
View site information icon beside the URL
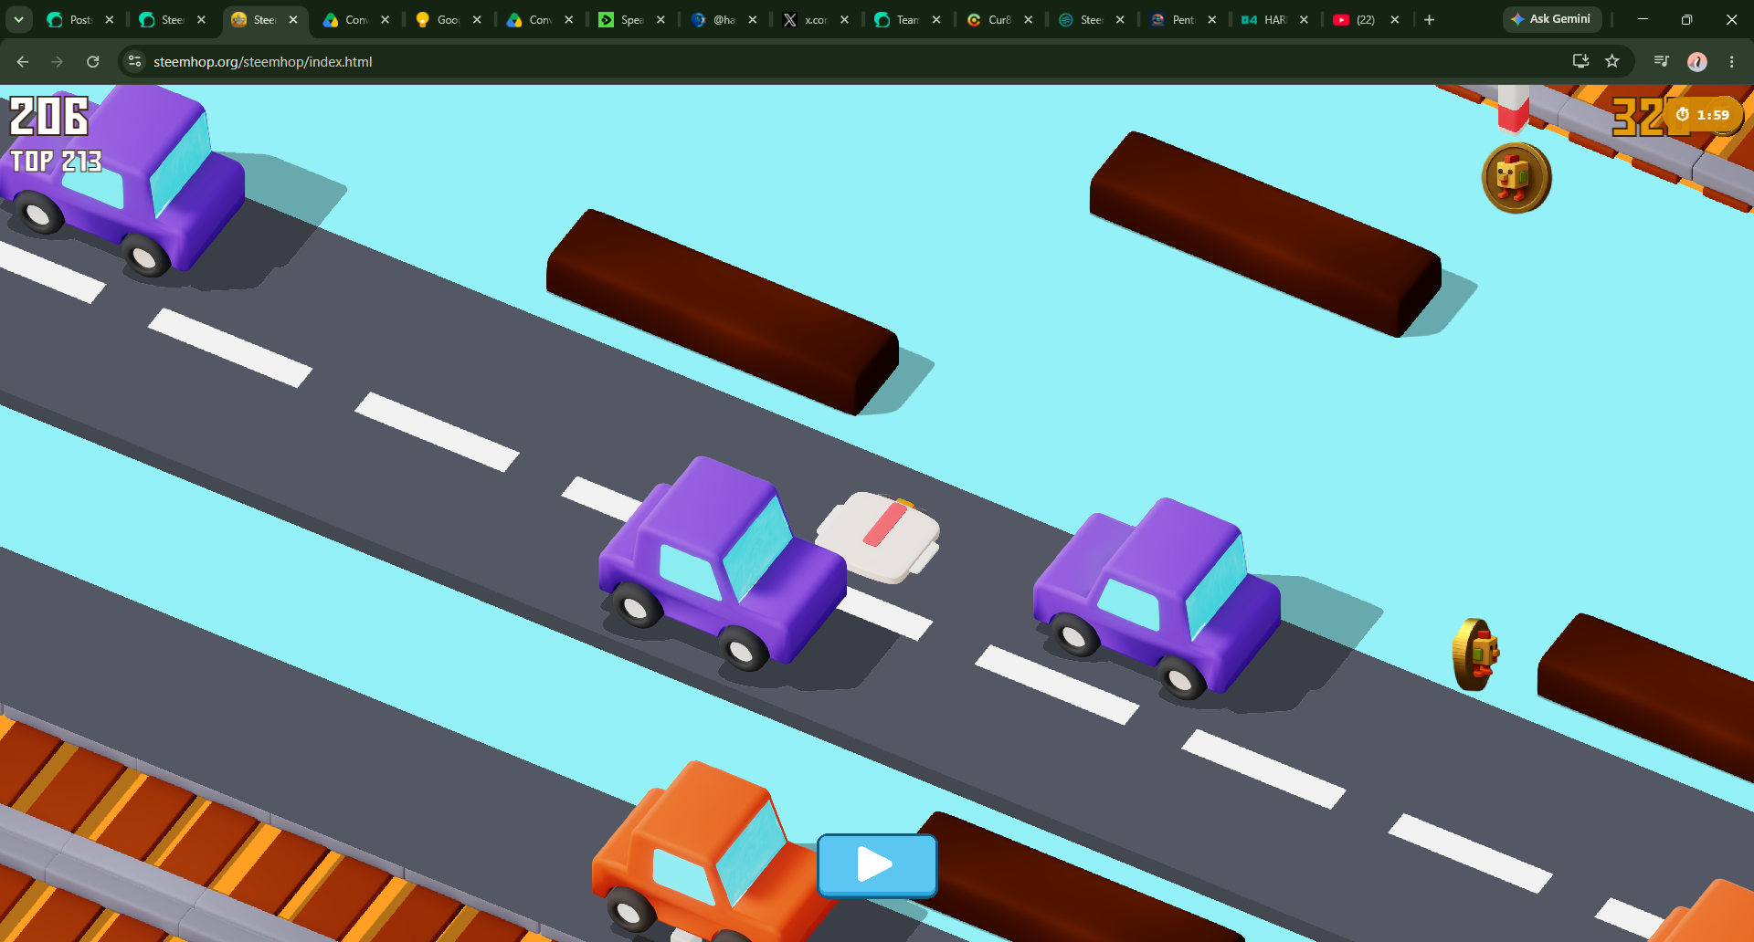(x=134, y=61)
